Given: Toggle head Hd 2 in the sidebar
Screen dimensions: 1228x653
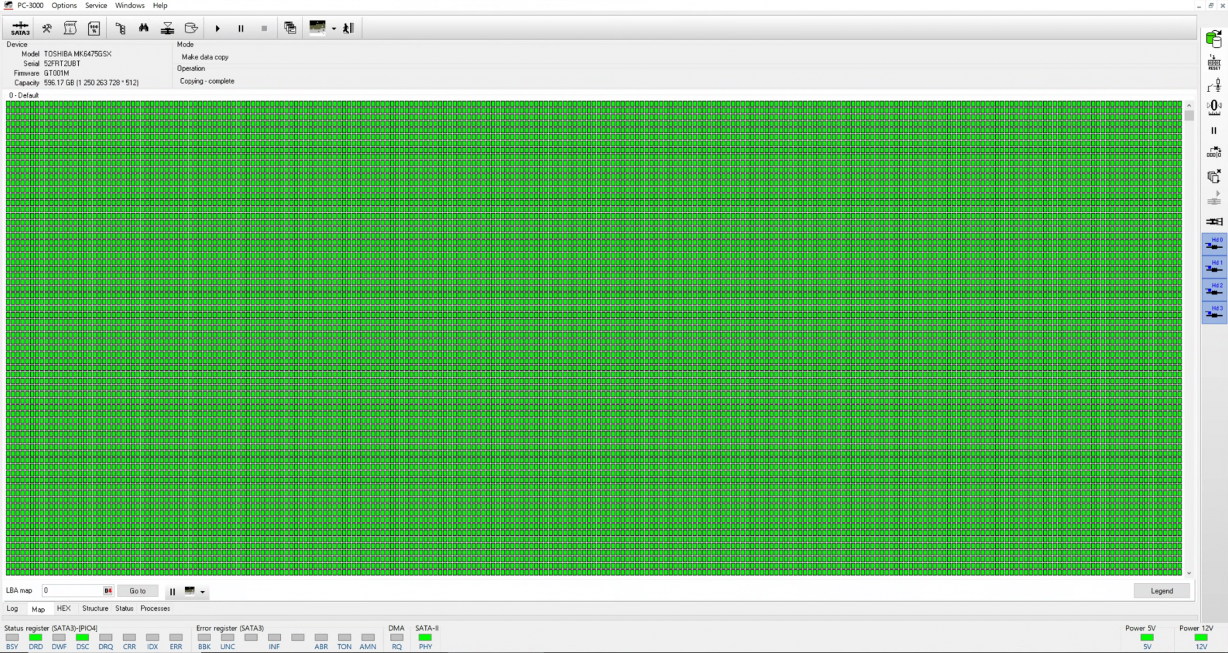Looking at the screenshot, I should (1214, 290).
